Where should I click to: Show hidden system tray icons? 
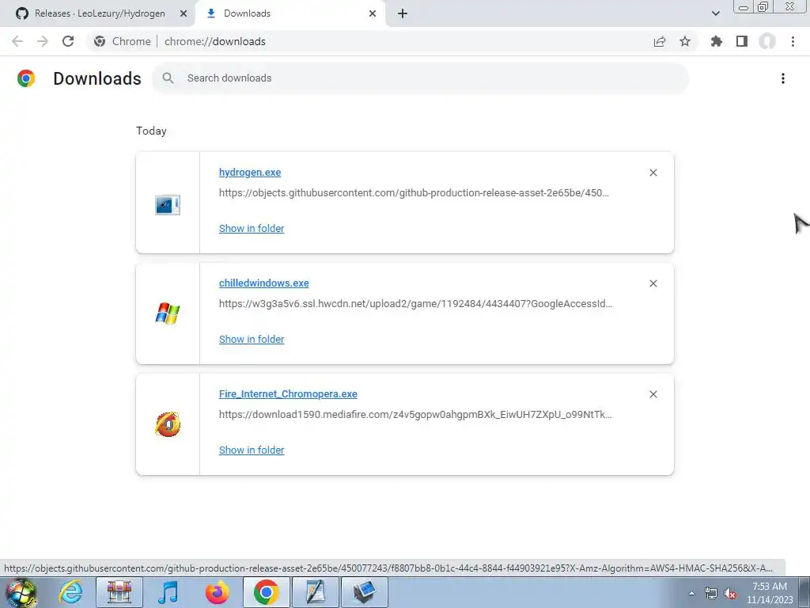pos(691,593)
